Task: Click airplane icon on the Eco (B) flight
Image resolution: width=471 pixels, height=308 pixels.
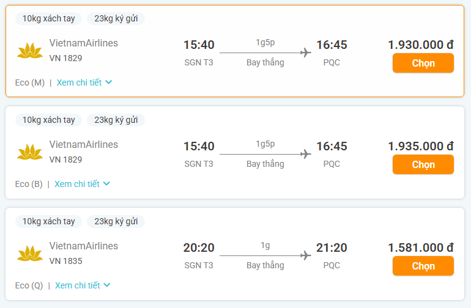Action: (306, 154)
